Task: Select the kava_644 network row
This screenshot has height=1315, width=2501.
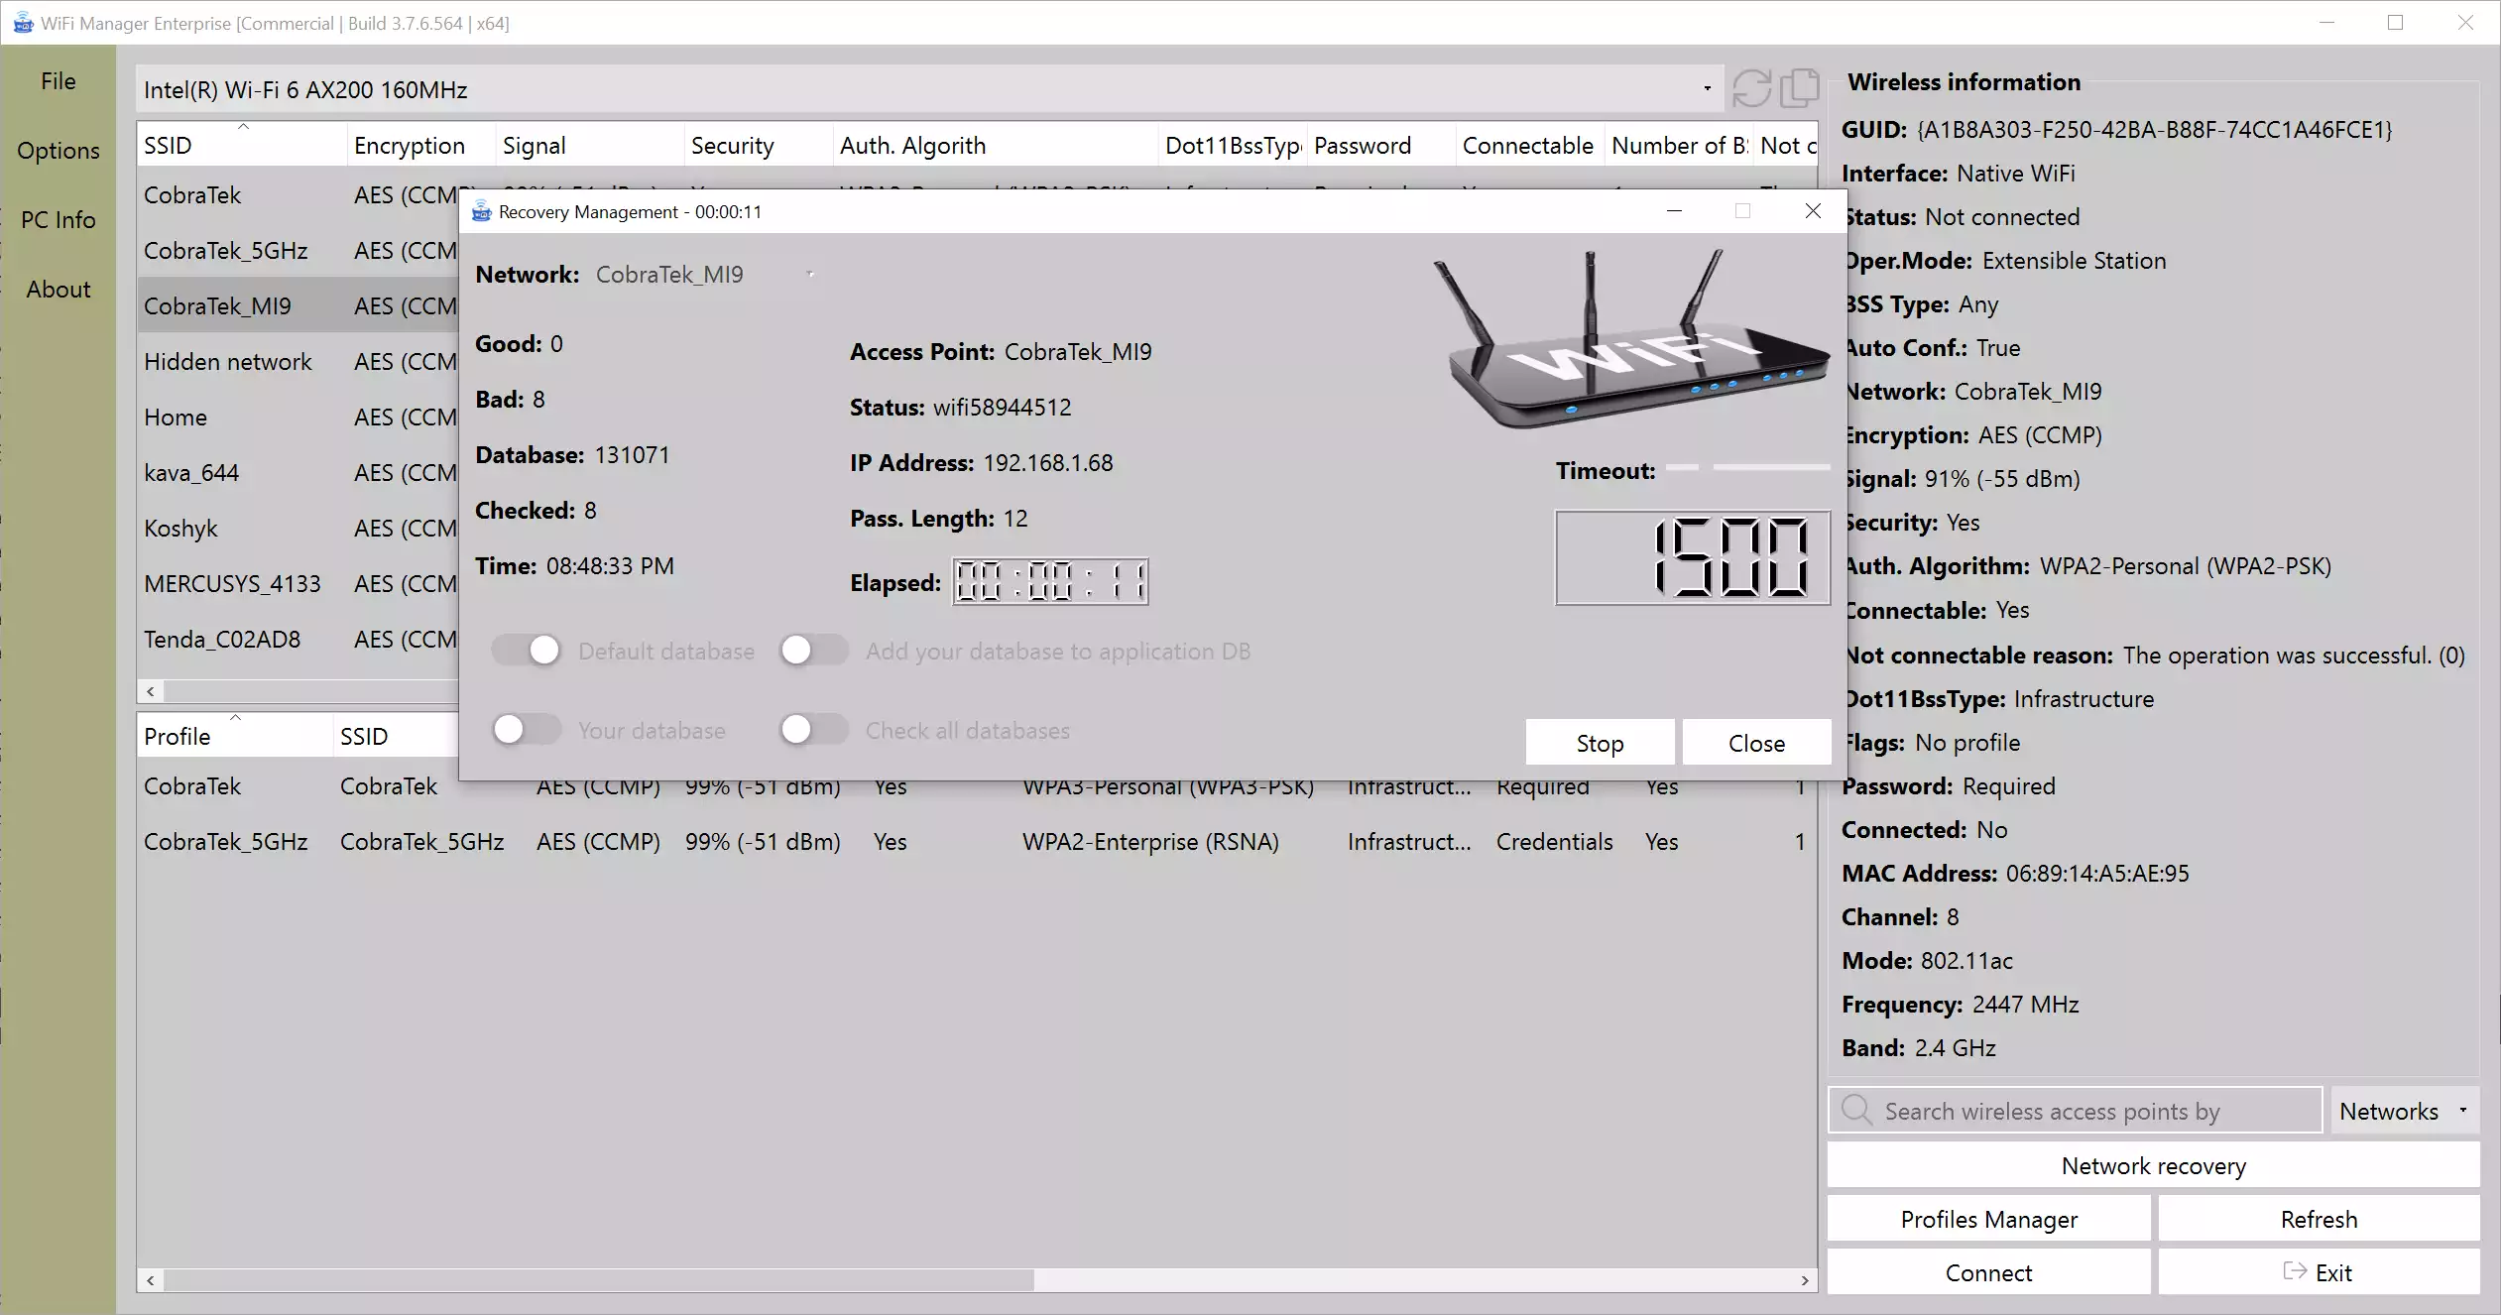Action: (x=298, y=473)
